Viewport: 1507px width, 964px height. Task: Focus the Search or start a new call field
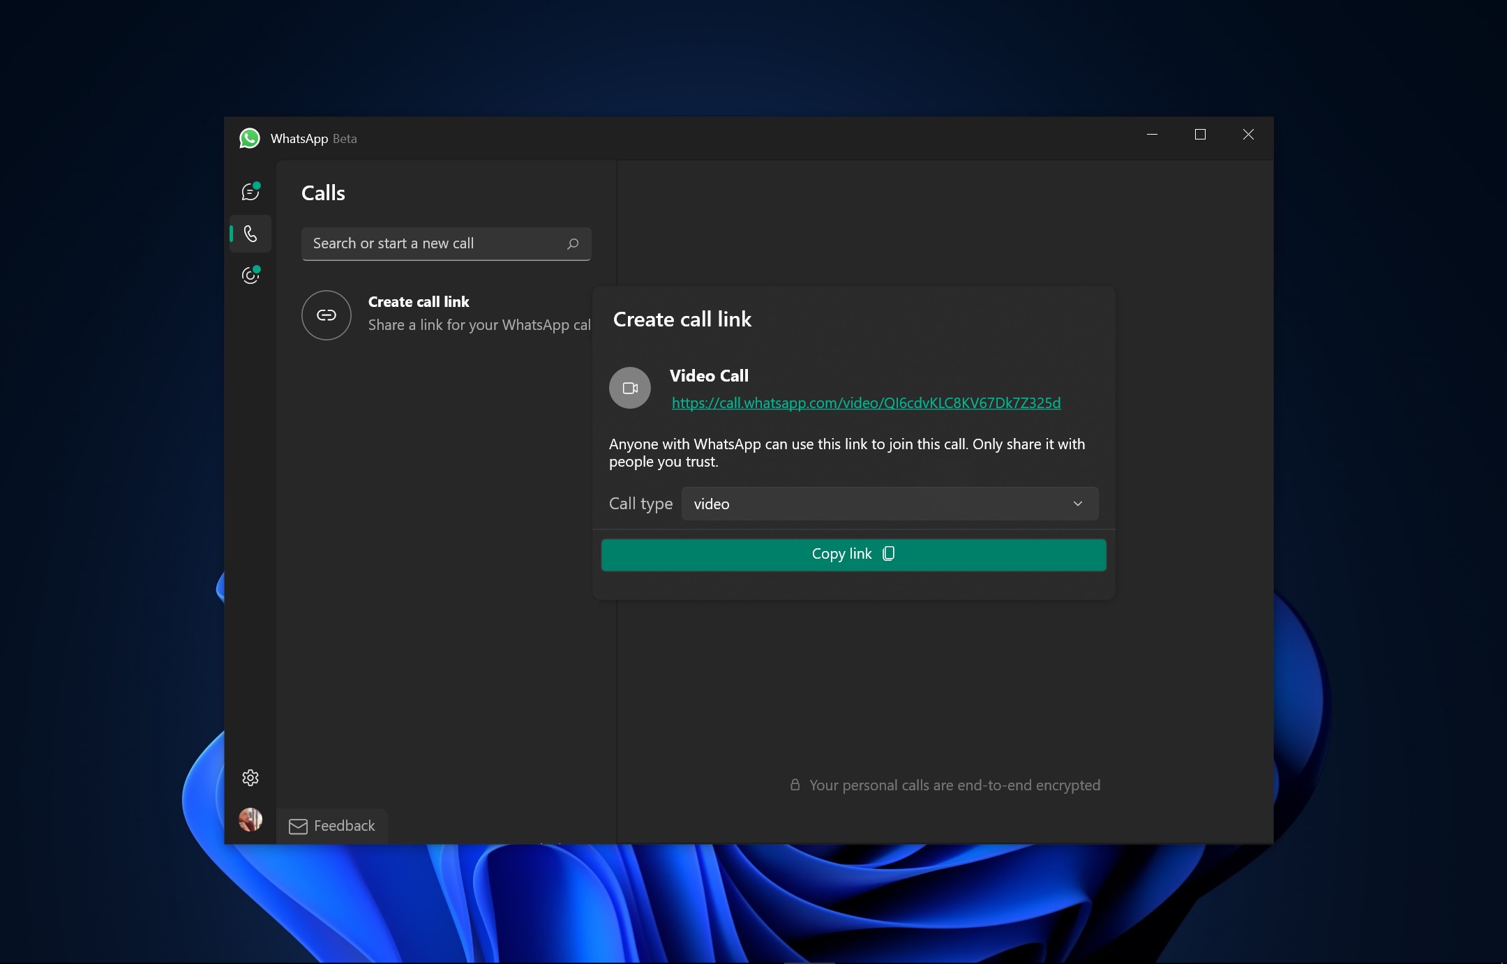447,243
